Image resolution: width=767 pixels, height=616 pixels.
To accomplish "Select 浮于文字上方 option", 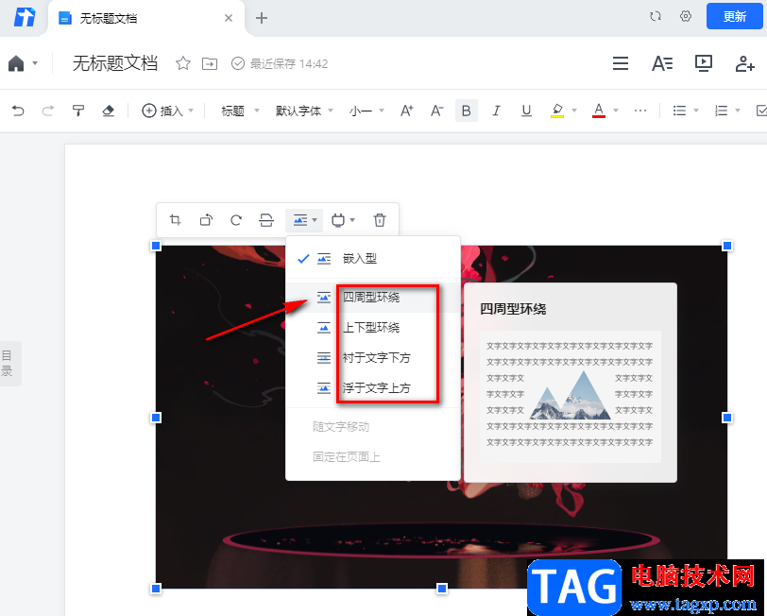I will coord(373,388).
